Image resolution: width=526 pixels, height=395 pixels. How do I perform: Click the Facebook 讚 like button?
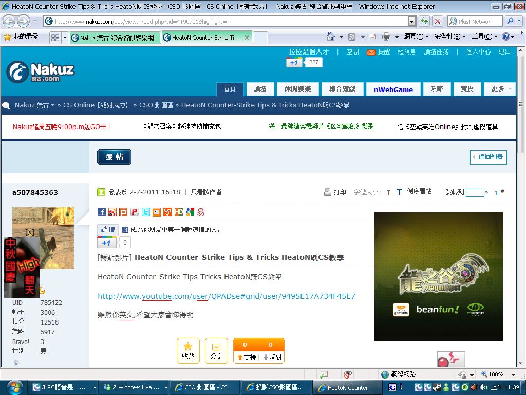(x=108, y=230)
